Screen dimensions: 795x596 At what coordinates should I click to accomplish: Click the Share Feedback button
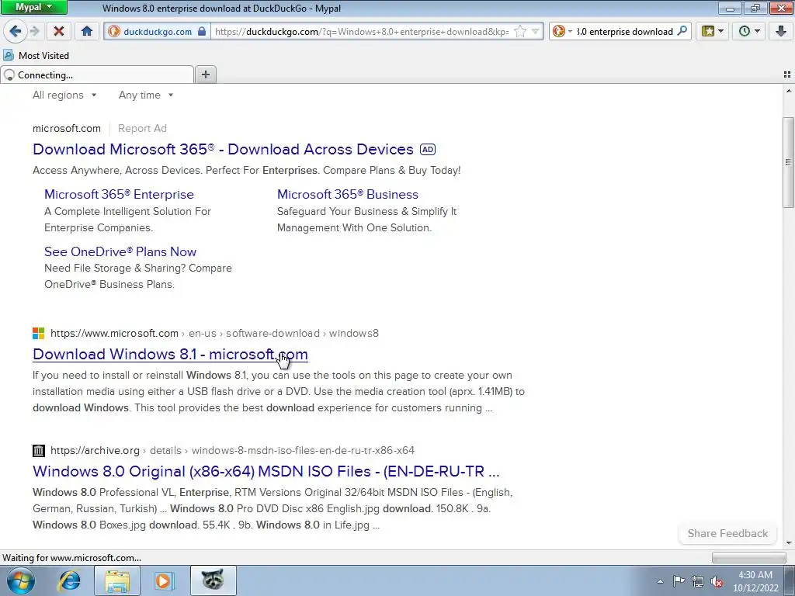pos(727,533)
